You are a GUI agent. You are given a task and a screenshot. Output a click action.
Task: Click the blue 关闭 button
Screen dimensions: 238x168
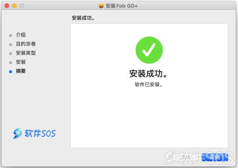pos(215,157)
